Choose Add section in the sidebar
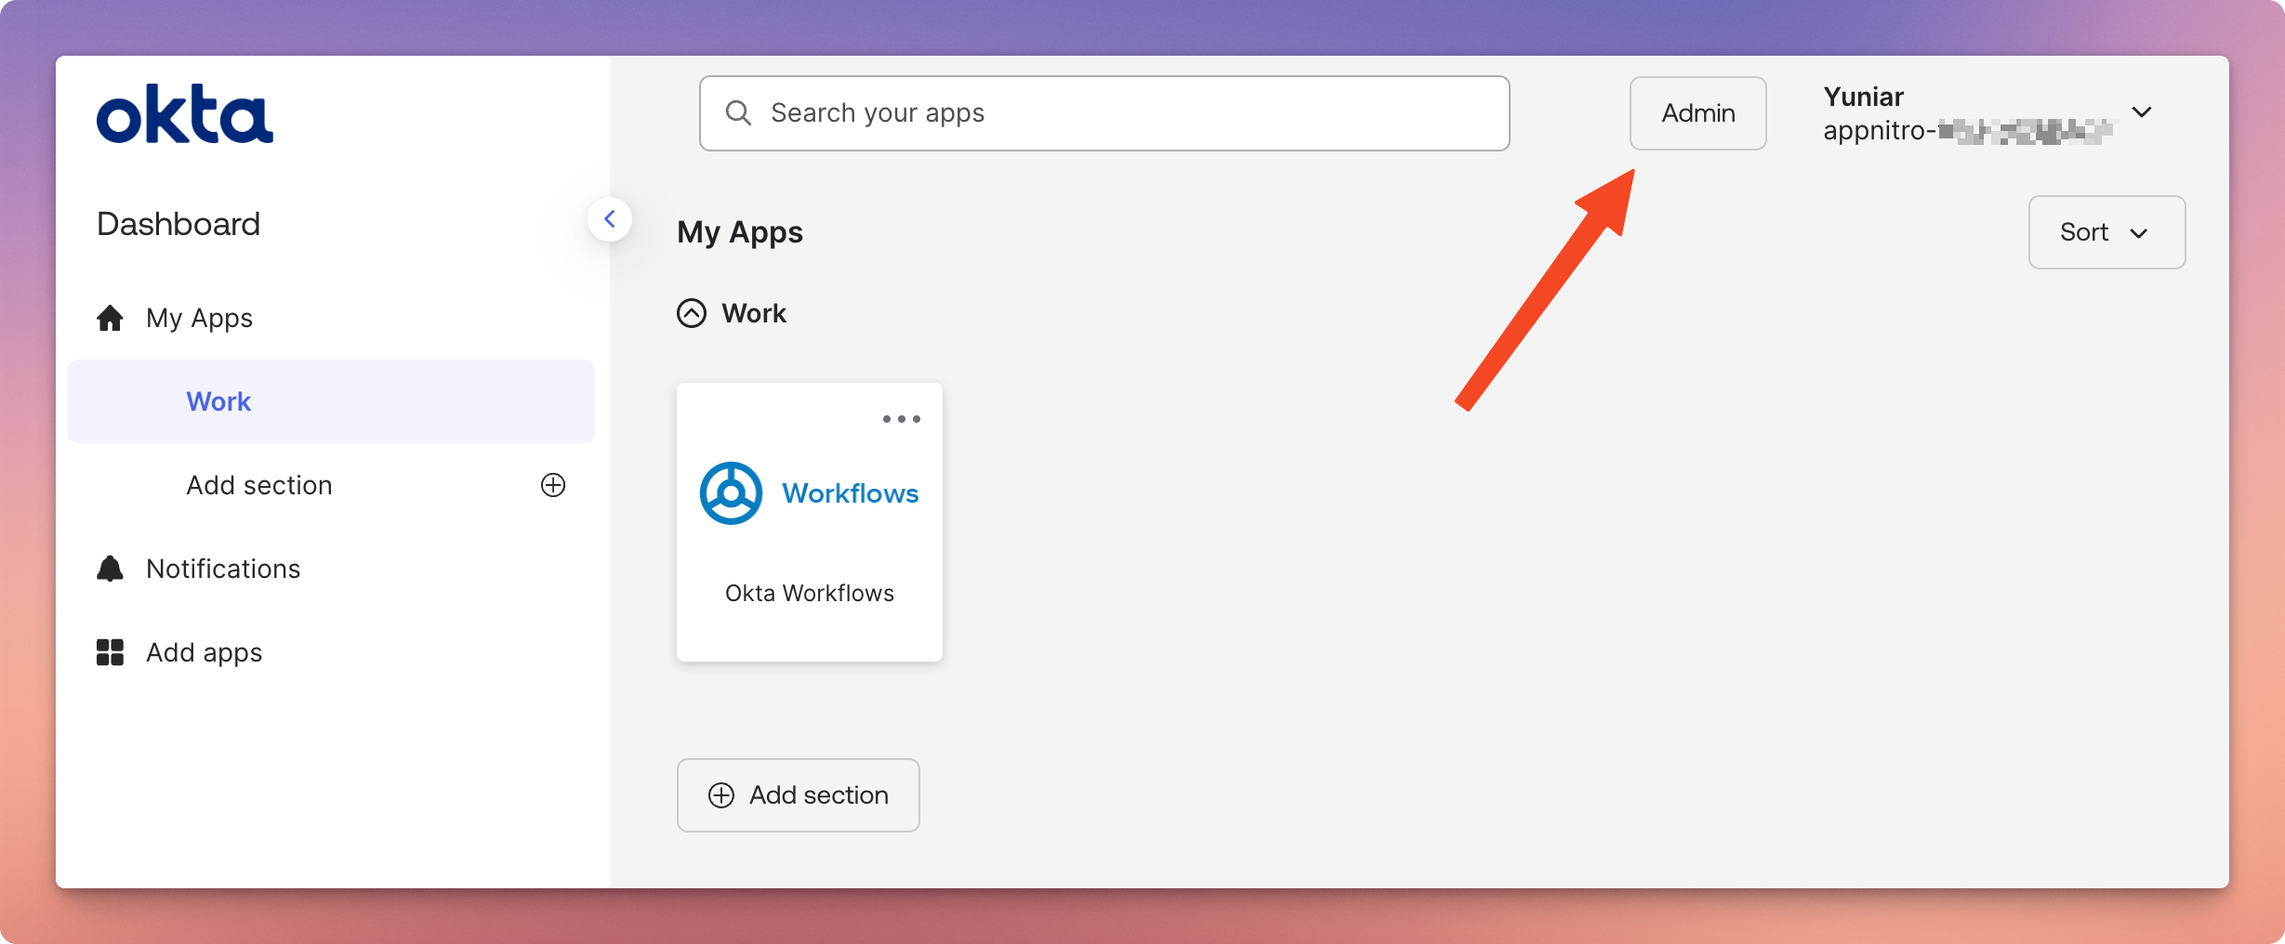Image resolution: width=2285 pixels, height=944 pixels. pos(259,485)
